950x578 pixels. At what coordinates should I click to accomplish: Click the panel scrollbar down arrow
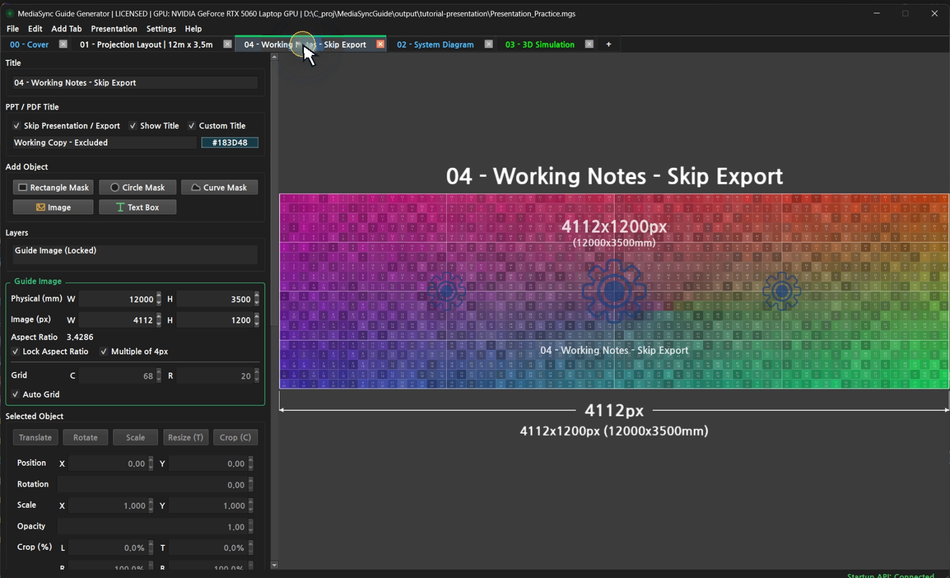coord(274,565)
